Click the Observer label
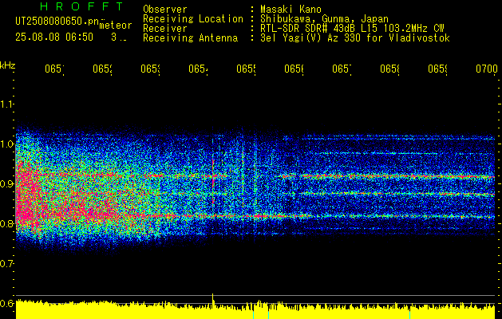This screenshot has width=502, height=319. point(165,9)
